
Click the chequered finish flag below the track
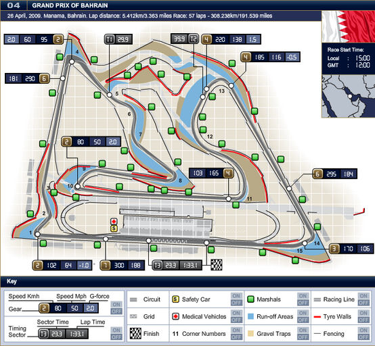(217, 265)
